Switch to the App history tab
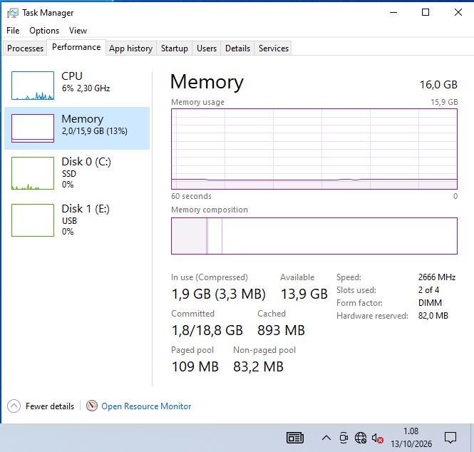This screenshot has height=452, width=474. click(130, 48)
